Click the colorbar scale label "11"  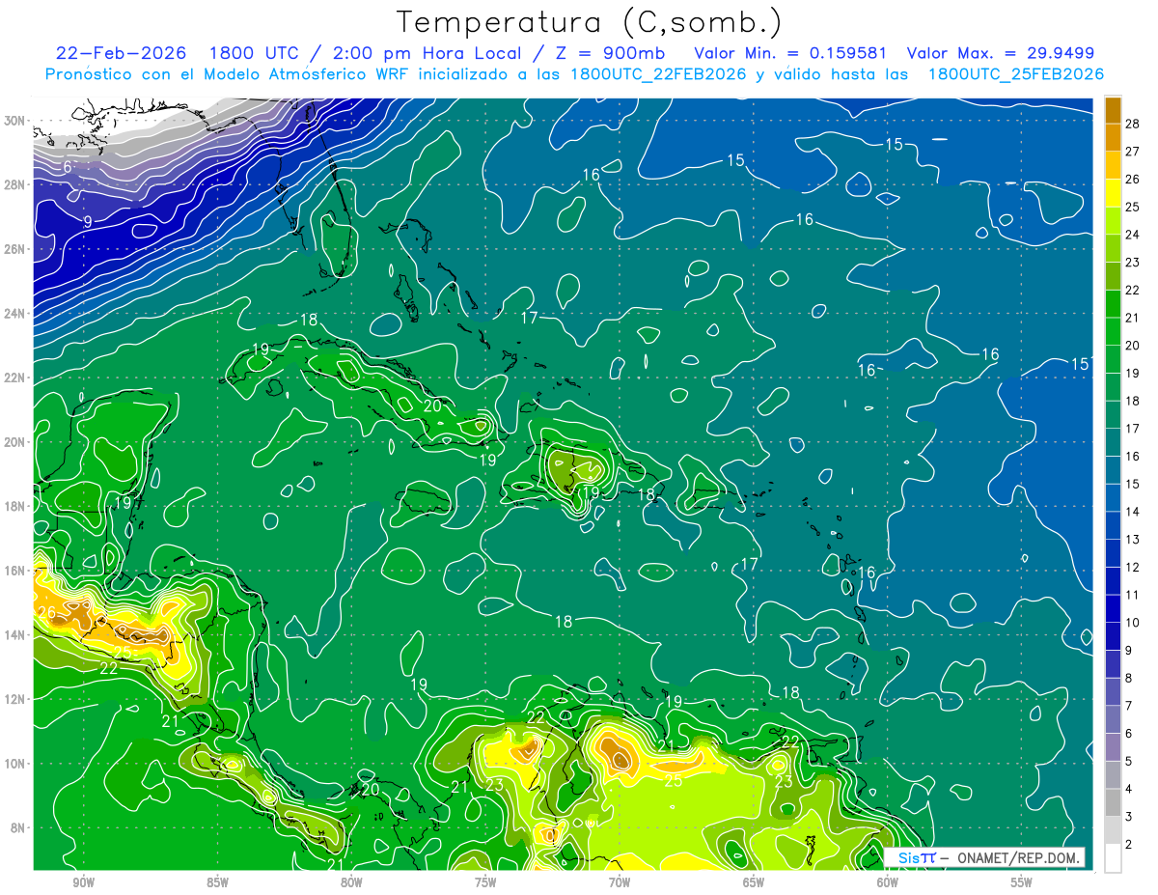(1133, 595)
